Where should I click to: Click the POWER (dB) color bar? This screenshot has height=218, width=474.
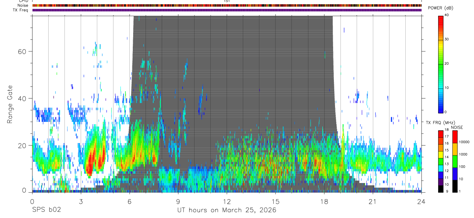tap(441, 64)
